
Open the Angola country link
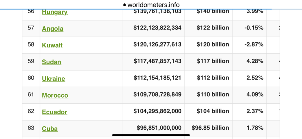[x=53, y=29]
